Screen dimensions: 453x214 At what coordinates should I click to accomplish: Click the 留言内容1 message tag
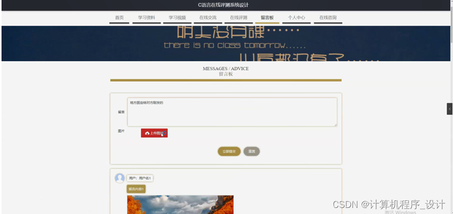136,189
